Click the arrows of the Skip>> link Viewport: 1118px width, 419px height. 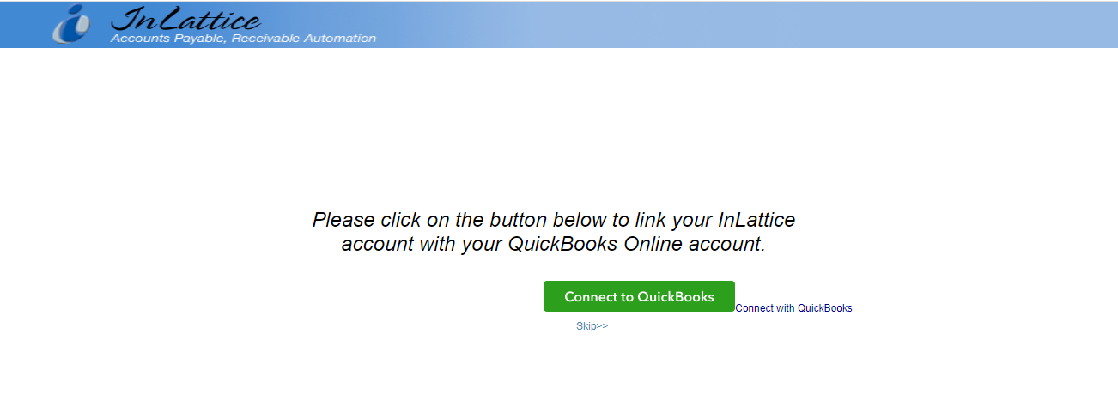[x=602, y=326]
